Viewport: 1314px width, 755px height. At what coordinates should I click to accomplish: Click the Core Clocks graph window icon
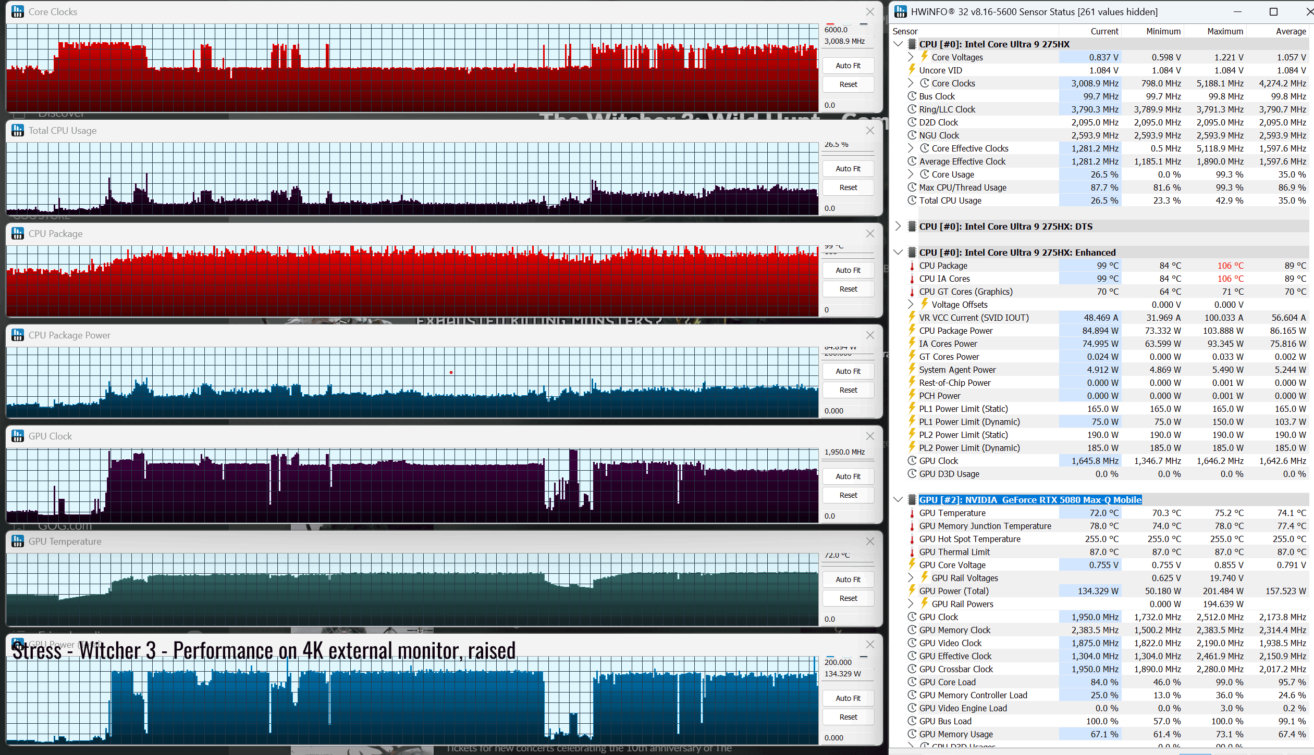[18, 11]
